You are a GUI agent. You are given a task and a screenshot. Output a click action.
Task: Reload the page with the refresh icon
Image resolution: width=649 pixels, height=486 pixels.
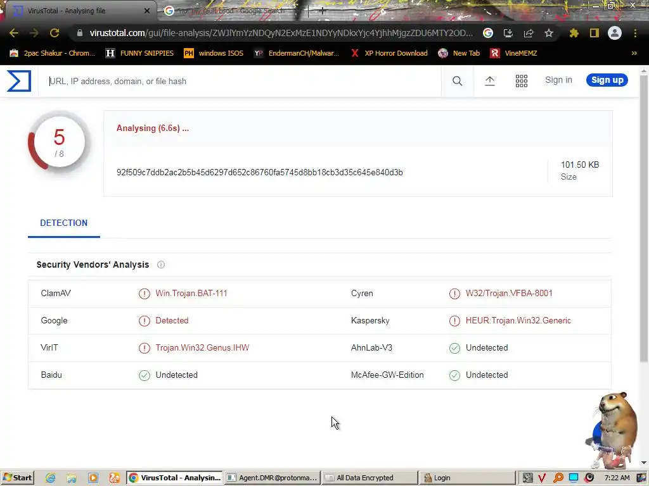pos(55,33)
